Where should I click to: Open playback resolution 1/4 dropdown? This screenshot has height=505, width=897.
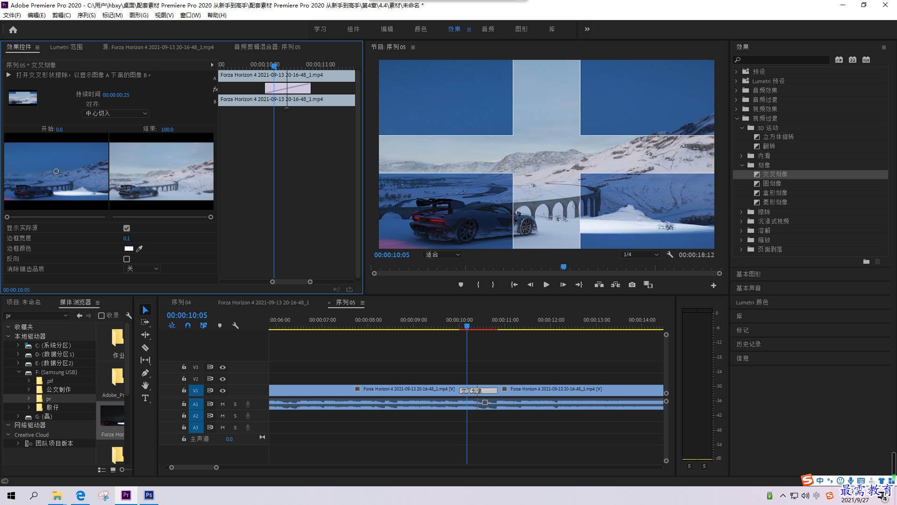641,255
